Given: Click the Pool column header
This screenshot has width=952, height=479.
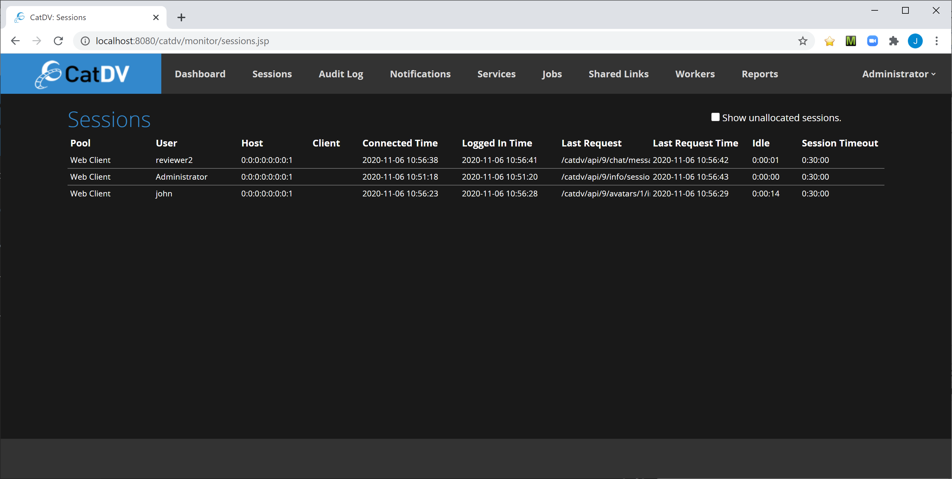Looking at the screenshot, I should click(80, 143).
